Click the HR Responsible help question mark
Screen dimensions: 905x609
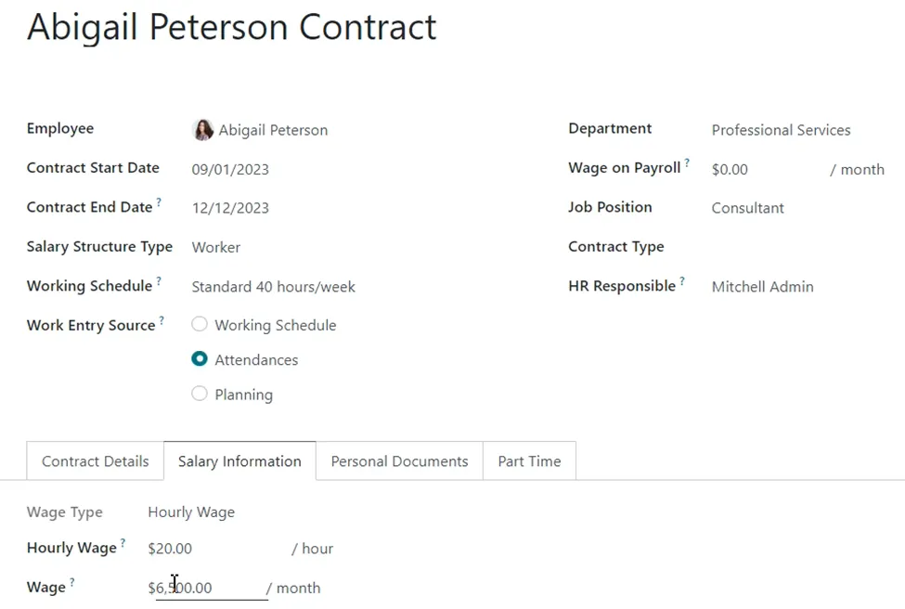(x=682, y=281)
